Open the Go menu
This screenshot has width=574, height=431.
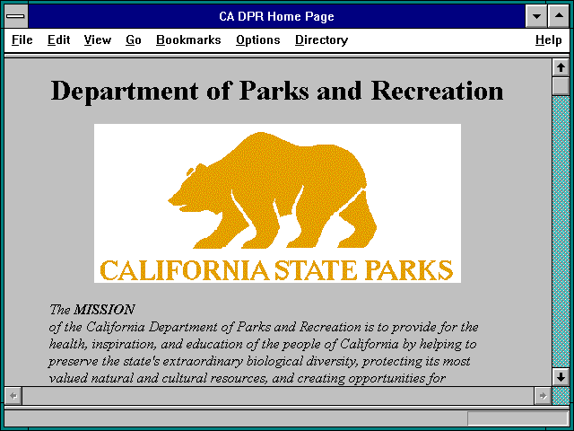(x=134, y=40)
